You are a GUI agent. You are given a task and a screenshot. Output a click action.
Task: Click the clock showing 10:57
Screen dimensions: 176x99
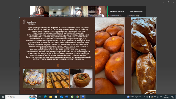tap(167, 97)
